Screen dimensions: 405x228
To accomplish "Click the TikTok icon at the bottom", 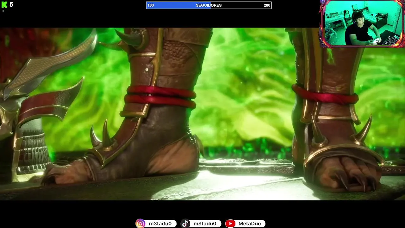I will pos(185,224).
